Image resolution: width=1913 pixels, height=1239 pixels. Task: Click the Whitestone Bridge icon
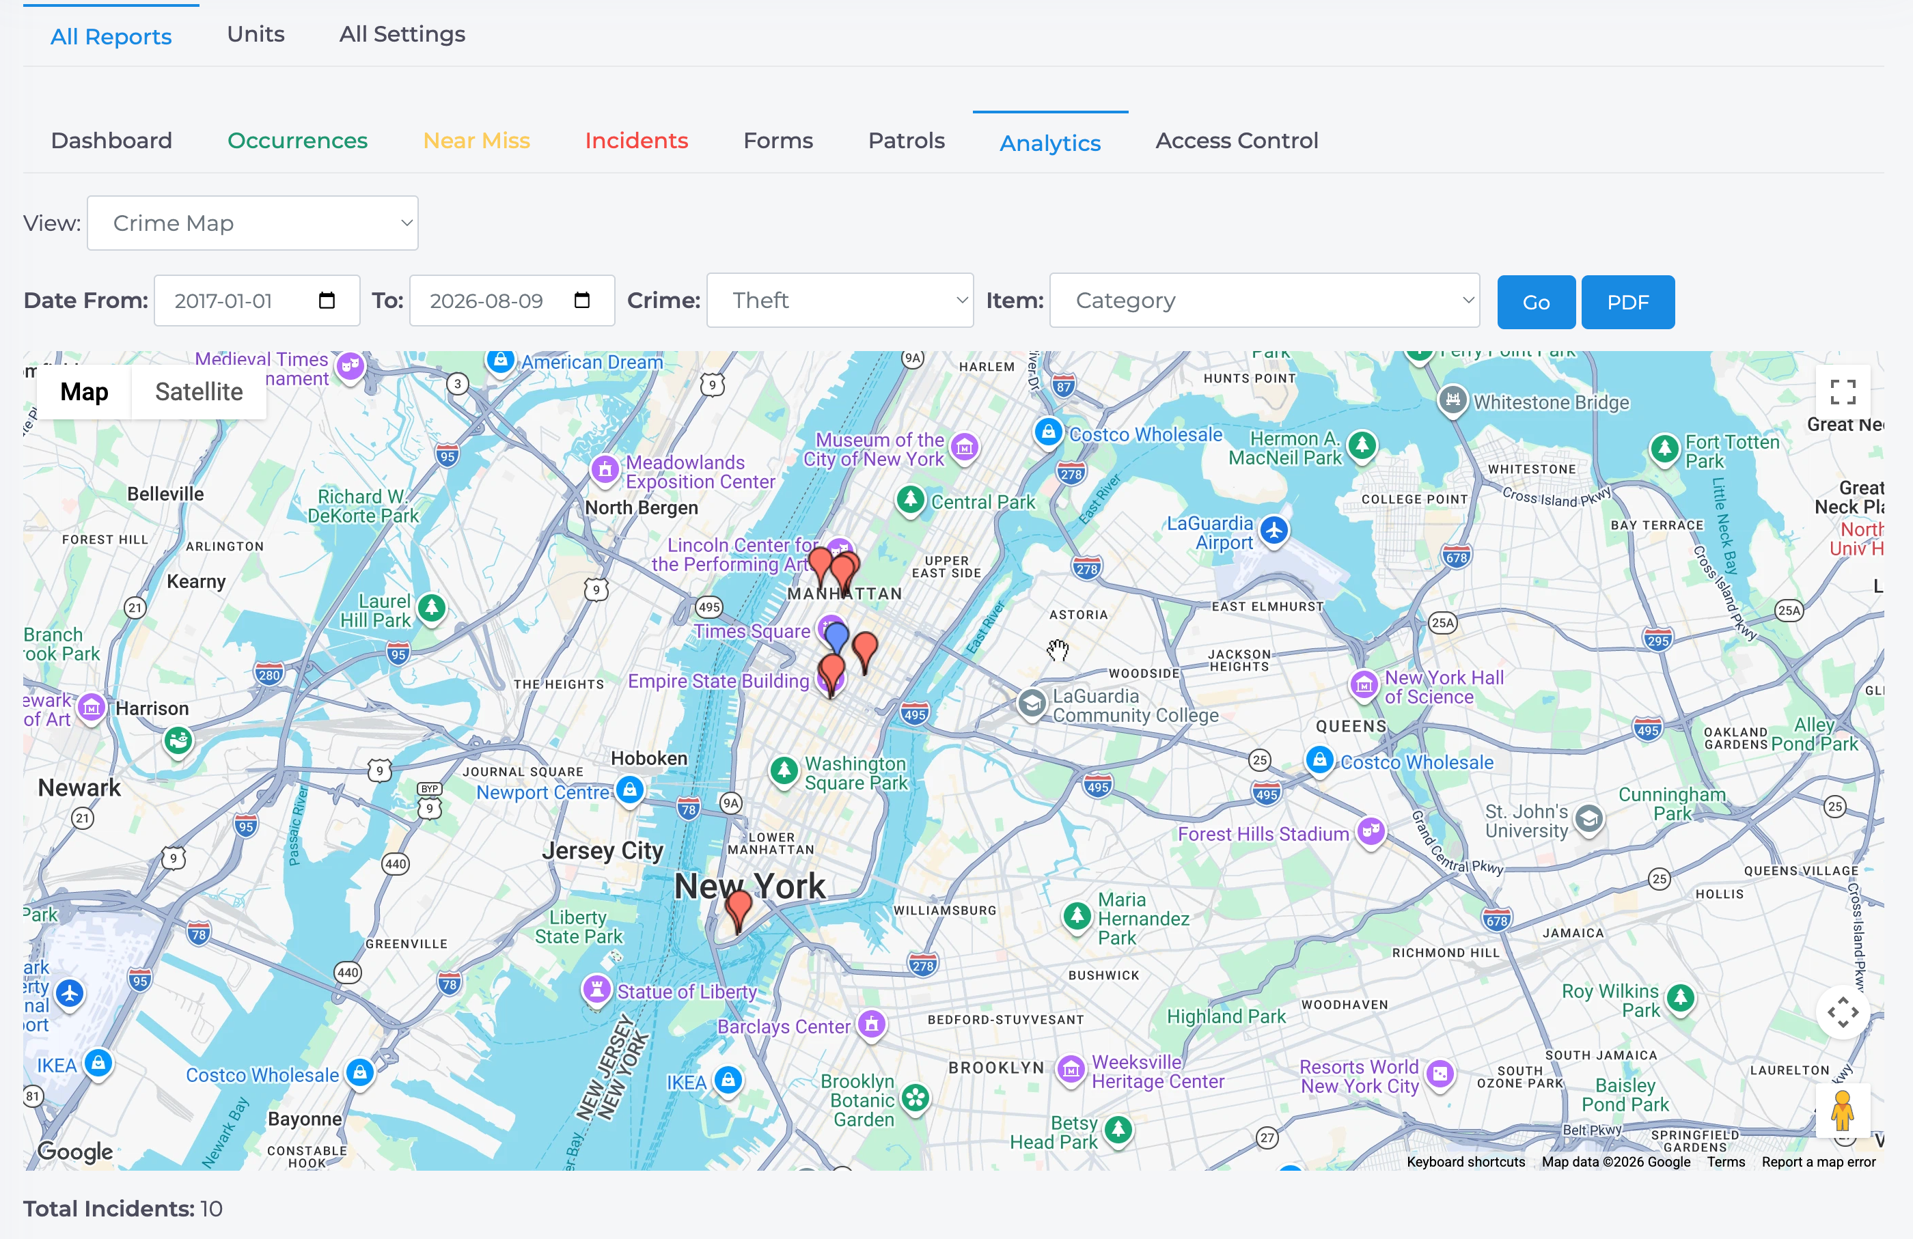[x=1453, y=400]
